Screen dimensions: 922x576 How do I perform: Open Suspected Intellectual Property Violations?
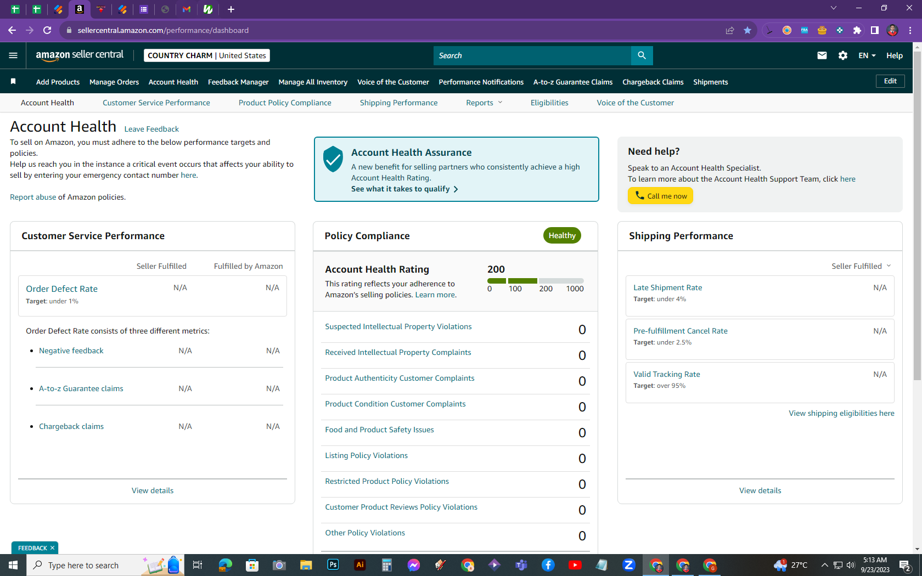click(x=398, y=326)
